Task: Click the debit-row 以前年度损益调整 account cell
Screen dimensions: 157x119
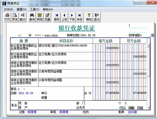Action: (x=66, y=82)
